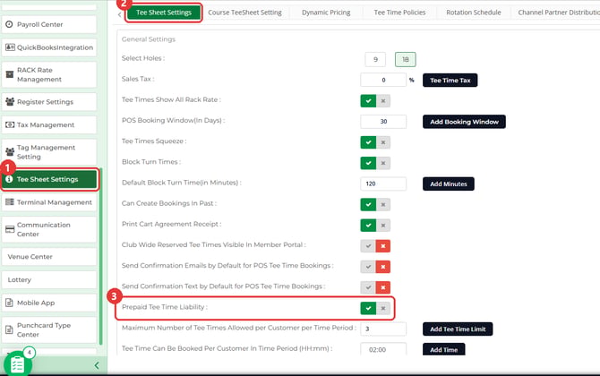Click the Tee Time Tax button

(450, 81)
